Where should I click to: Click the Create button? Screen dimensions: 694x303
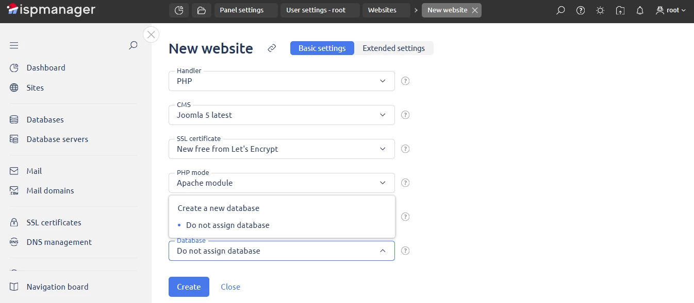click(189, 287)
